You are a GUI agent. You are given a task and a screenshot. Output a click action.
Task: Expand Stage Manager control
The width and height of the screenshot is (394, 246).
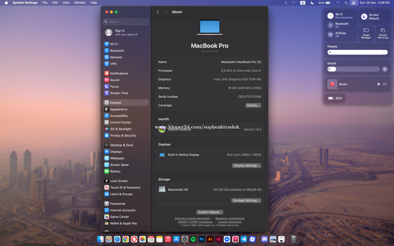point(366,33)
